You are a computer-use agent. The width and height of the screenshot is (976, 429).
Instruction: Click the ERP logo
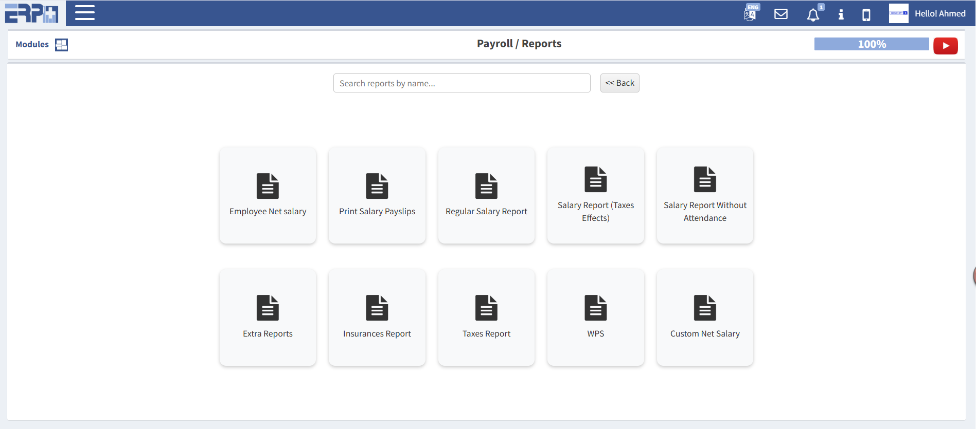pos(32,13)
